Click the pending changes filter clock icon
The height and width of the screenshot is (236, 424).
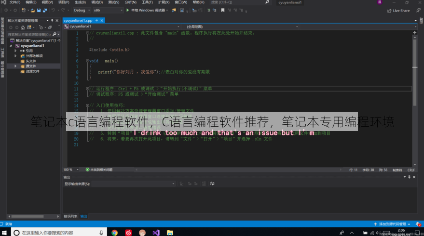(41, 27)
